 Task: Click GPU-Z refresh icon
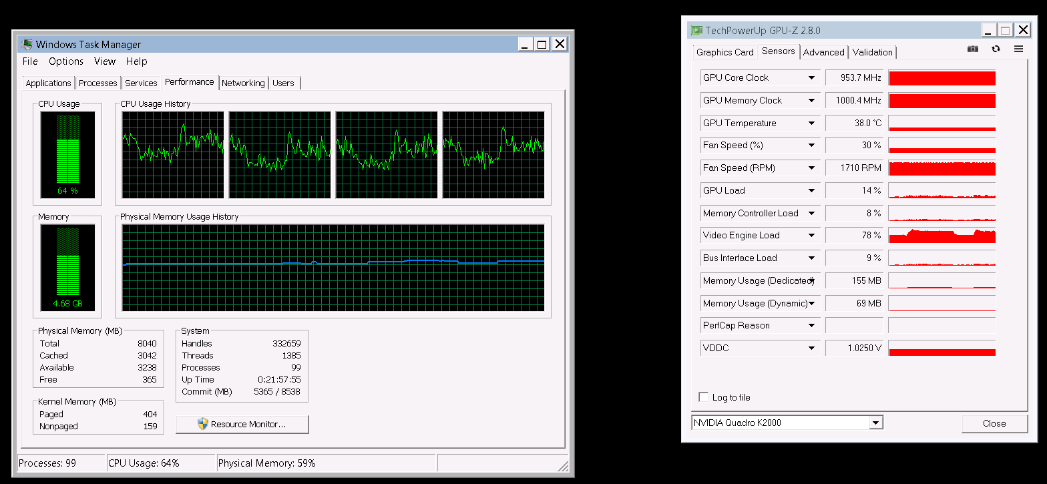pyautogui.click(x=996, y=49)
